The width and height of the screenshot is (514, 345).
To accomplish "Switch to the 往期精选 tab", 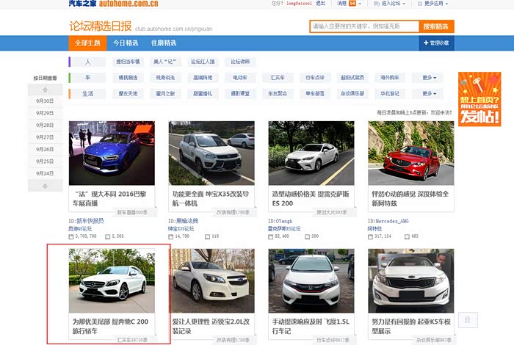I will [x=164, y=43].
